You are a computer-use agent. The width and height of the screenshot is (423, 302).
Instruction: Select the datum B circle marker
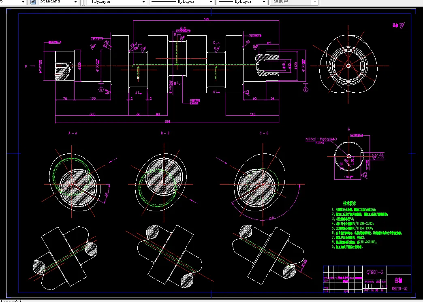pyautogui.click(x=305, y=89)
